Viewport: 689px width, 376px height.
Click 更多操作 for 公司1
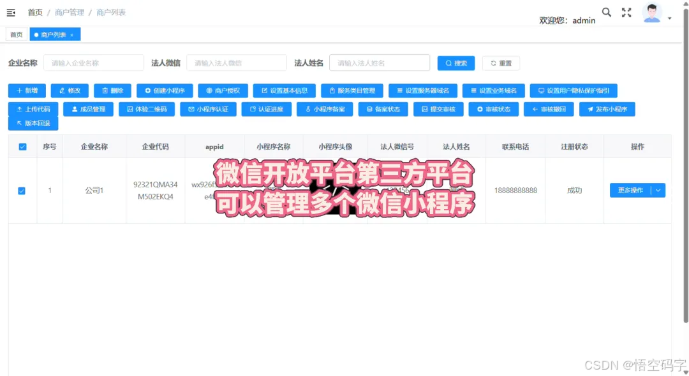coord(630,190)
